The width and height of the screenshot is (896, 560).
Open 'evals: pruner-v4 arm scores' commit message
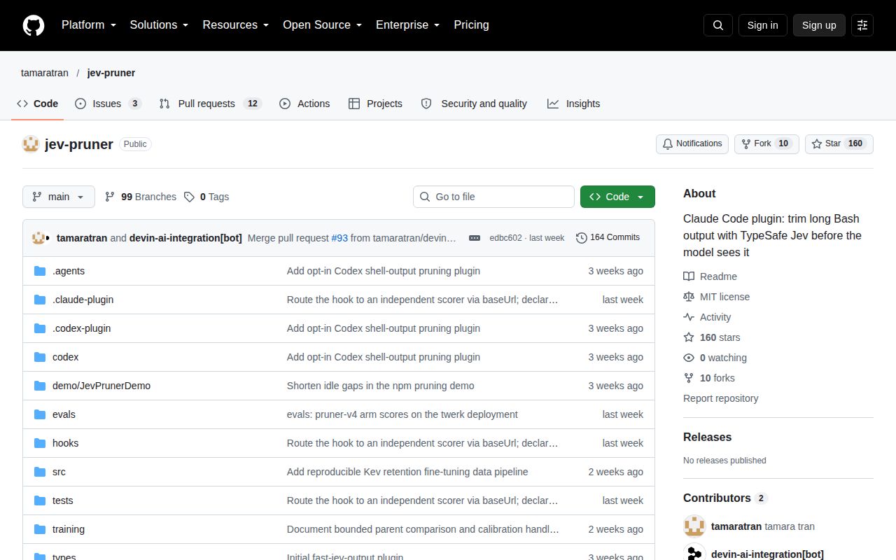click(402, 414)
